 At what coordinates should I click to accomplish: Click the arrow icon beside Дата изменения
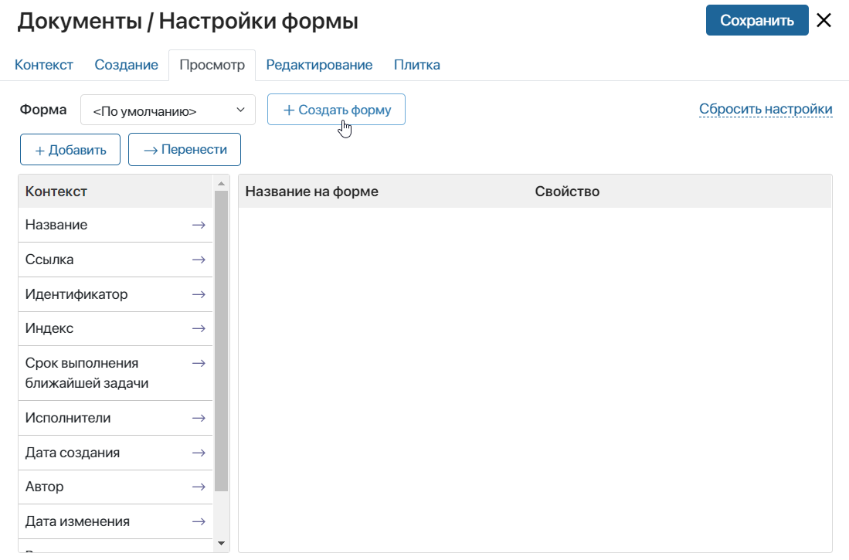(199, 521)
